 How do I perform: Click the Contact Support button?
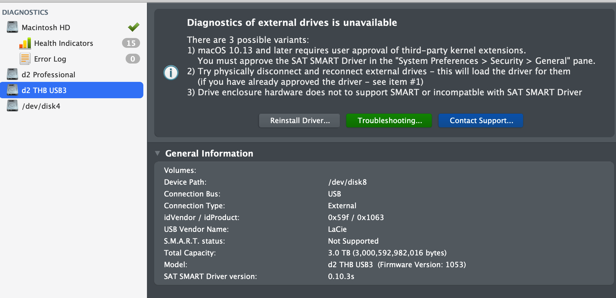tap(481, 121)
